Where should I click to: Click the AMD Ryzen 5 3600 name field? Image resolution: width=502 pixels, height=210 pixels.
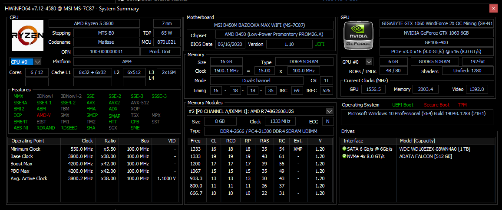(x=94, y=24)
